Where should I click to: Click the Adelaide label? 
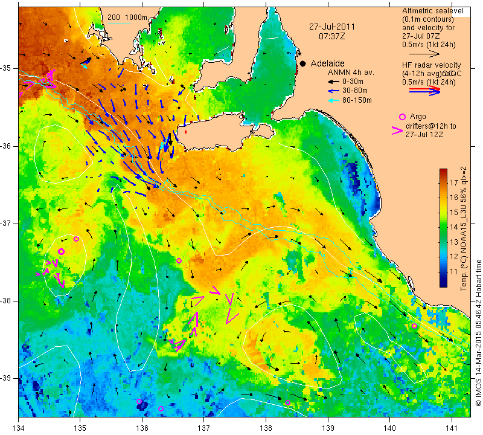(x=327, y=63)
